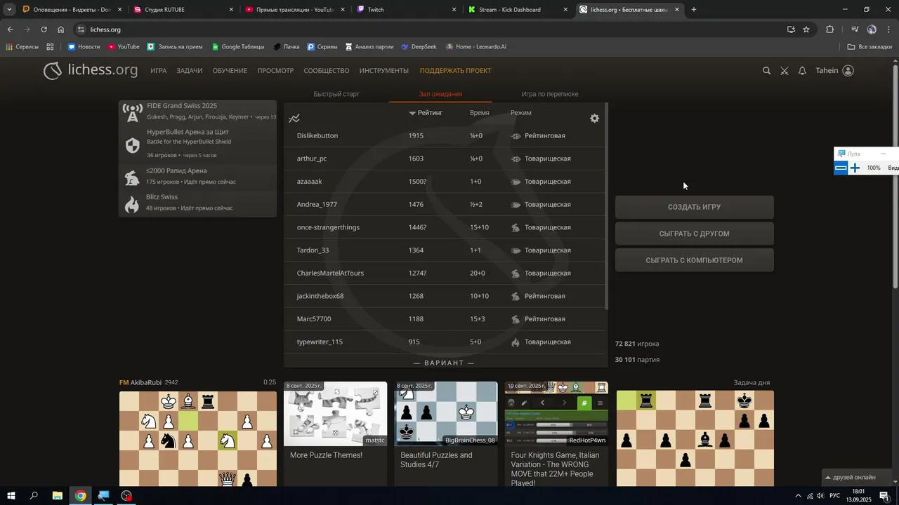The width and height of the screenshot is (899, 505).
Task: Zoom out with Magnifier minus button
Action: point(841,168)
